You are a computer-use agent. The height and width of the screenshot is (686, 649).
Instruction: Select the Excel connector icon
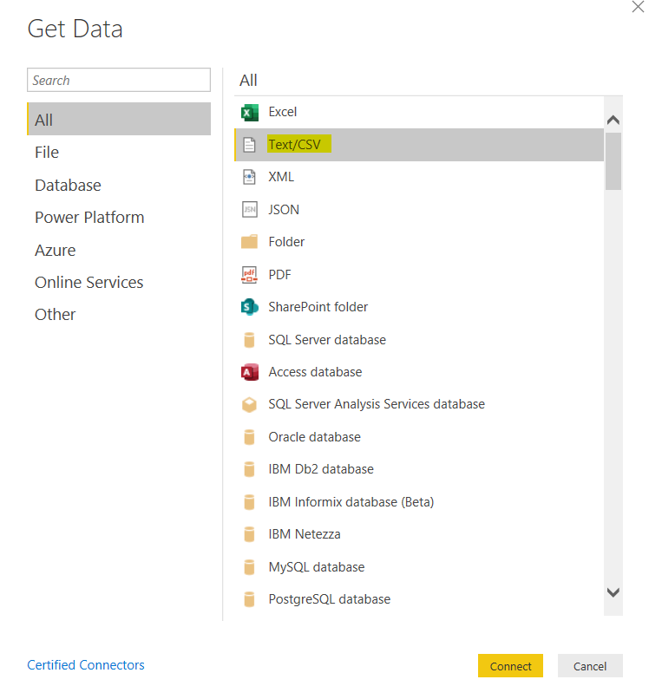point(250,112)
